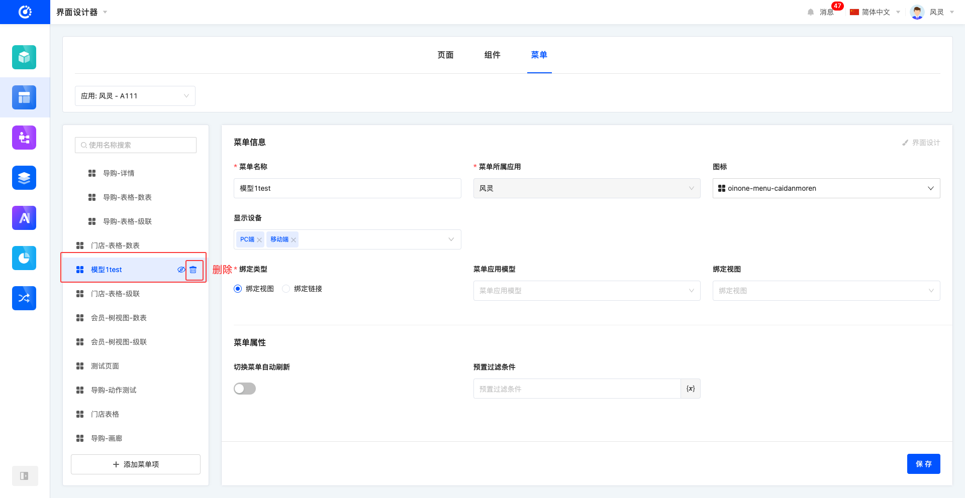Viewport: 965px width, 498px height.
Task: Click the blue stacked layers sidebar icon
Action: pos(24,178)
